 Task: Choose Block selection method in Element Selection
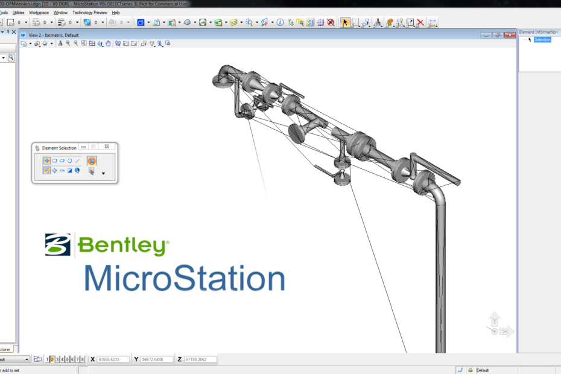(55, 160)
